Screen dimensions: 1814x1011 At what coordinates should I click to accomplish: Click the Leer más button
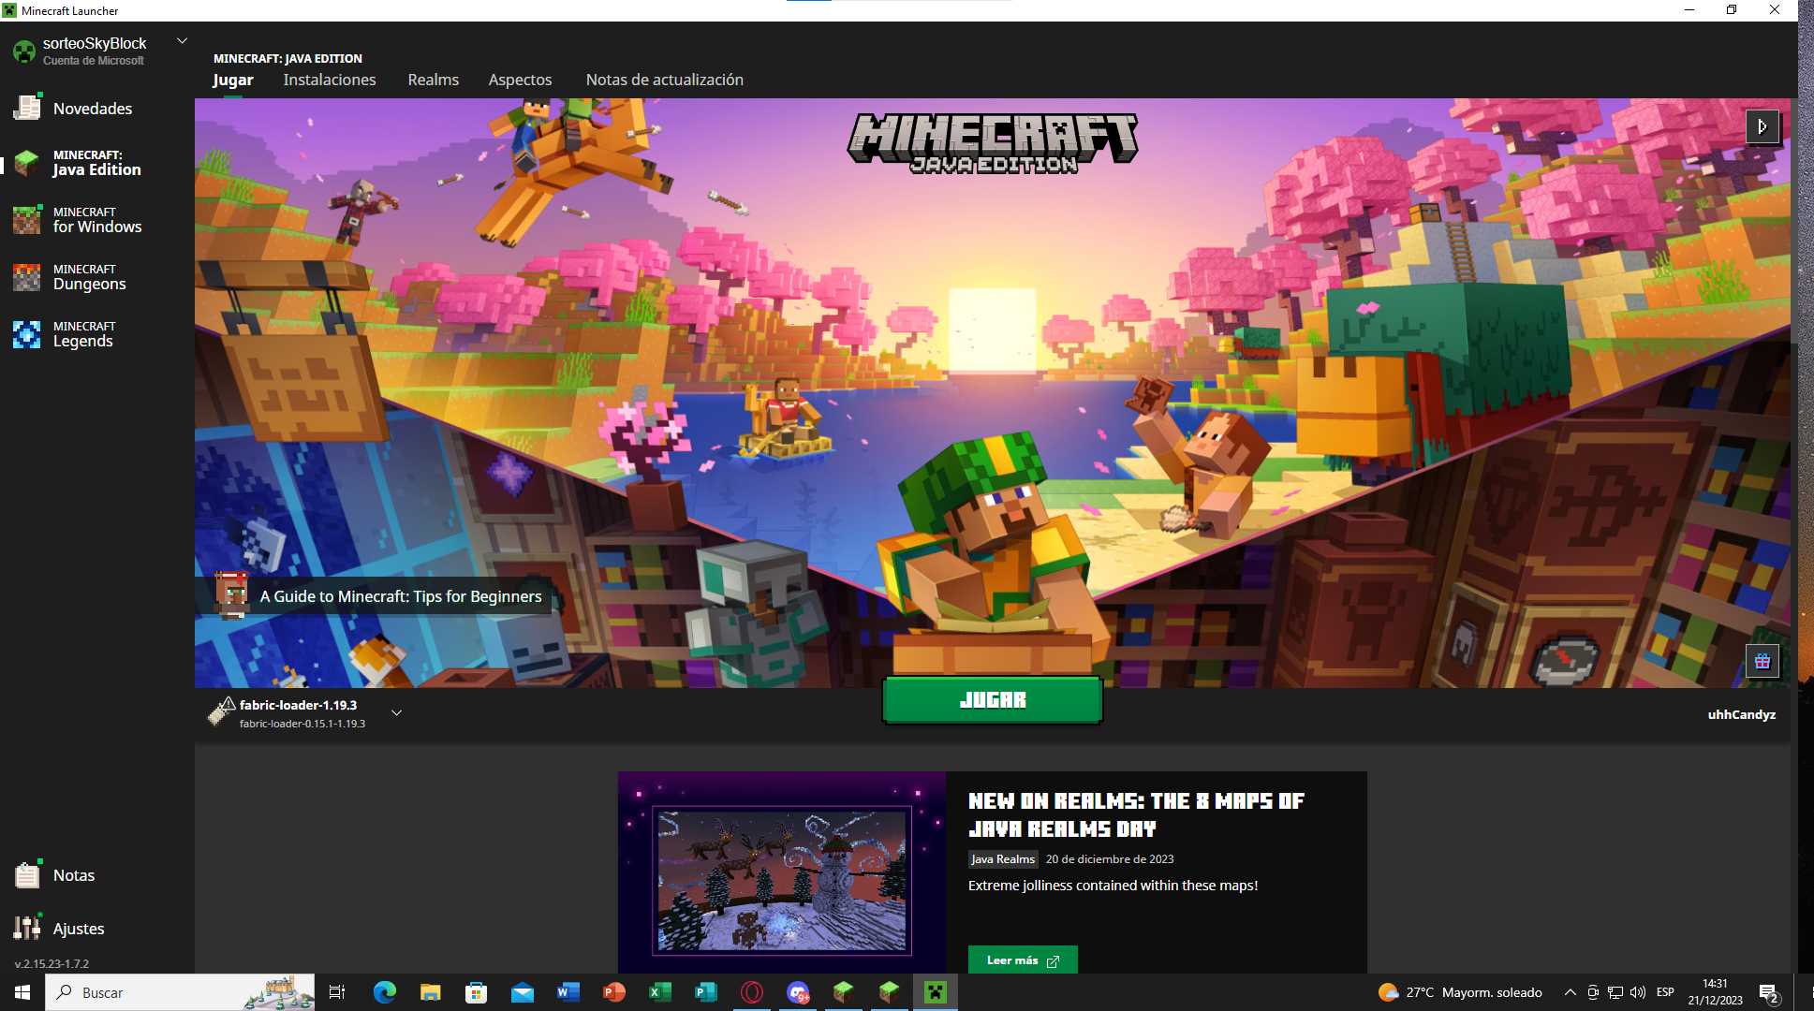[1022, 960]
